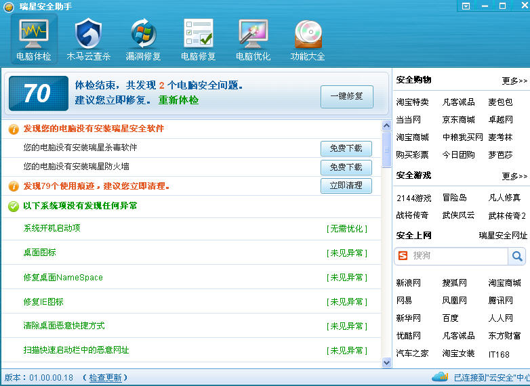Viewport: 530px width, 386px height.
Task: Open the 当当网 shopping link
Action: pyautogui.click(x=408, y=120)
